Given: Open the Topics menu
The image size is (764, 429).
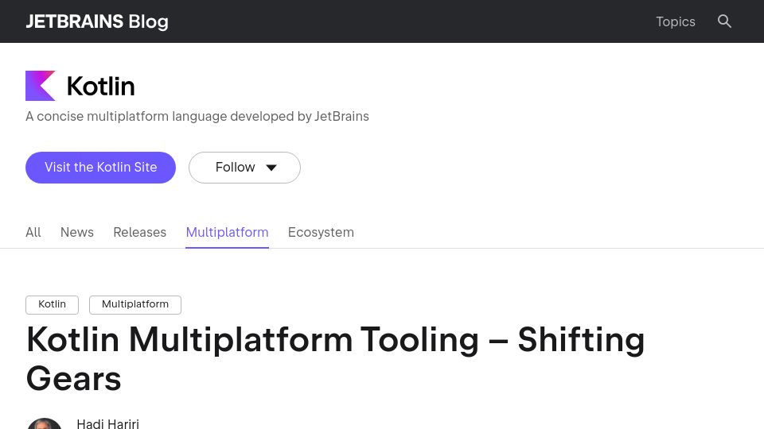Looking at the screenshot, I should (676, 21).
